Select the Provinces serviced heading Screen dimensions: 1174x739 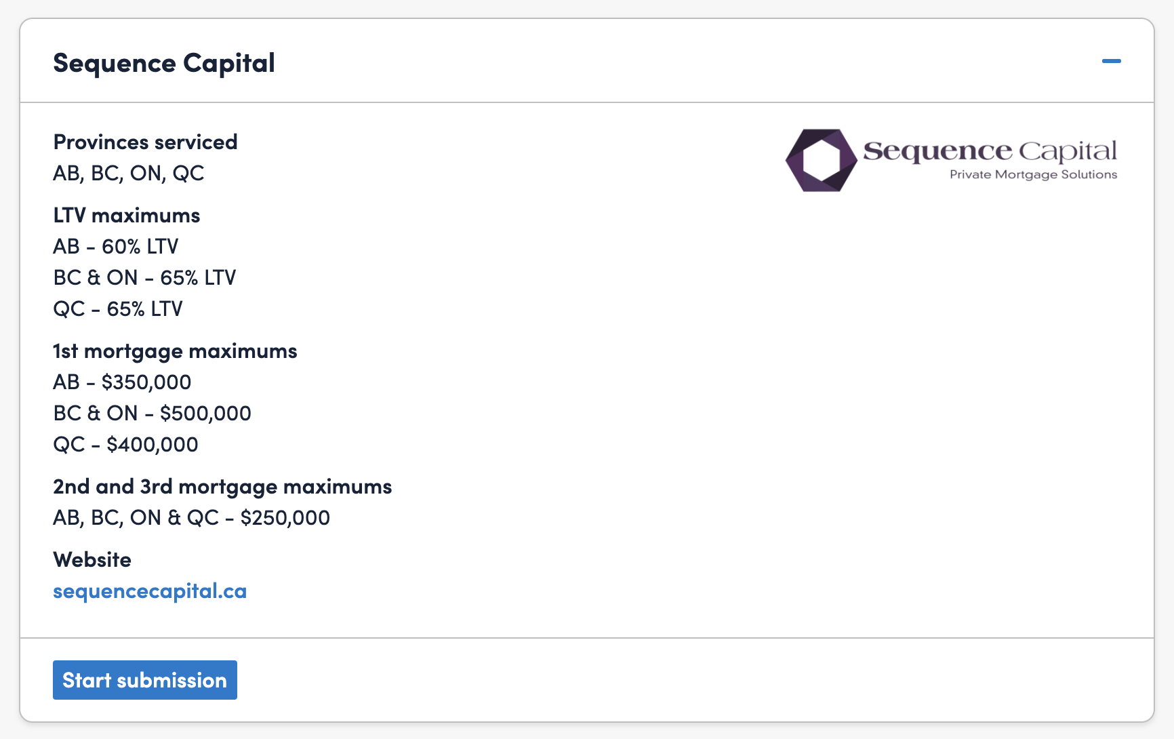click(x=145, y=142)
